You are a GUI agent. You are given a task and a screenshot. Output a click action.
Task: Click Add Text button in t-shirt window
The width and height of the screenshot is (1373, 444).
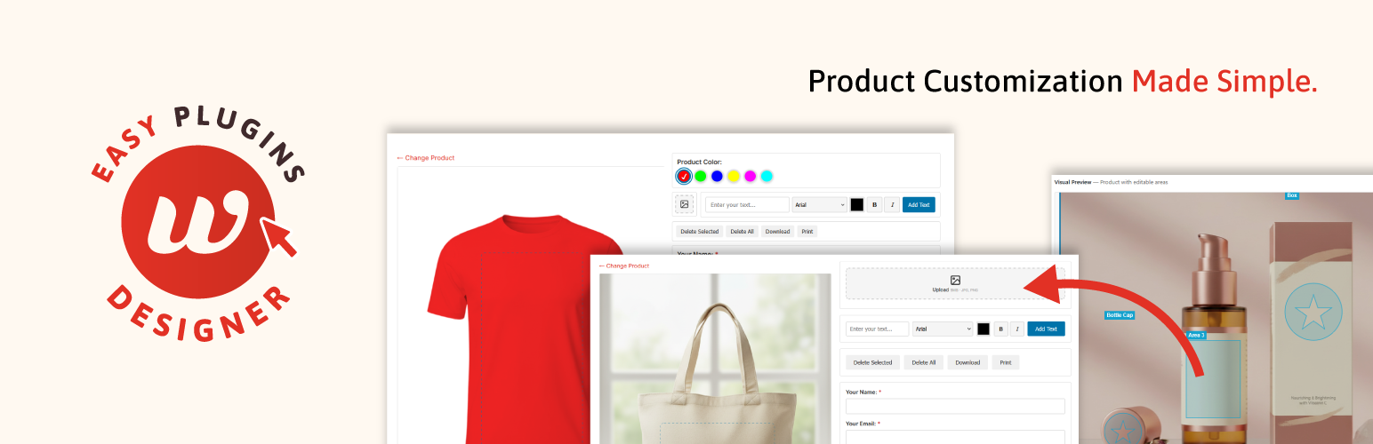pos(919,204)
